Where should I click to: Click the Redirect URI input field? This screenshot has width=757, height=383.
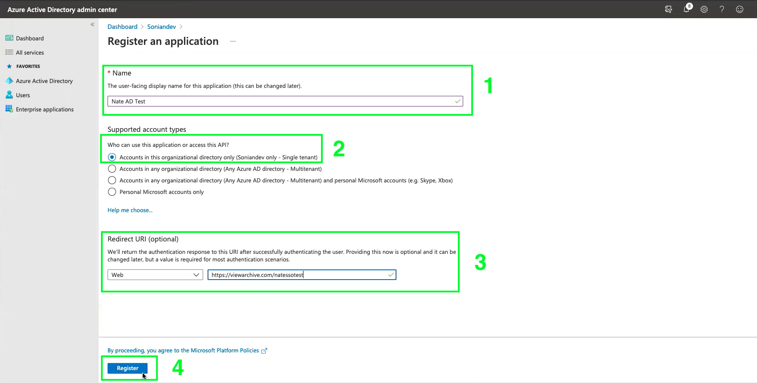pyautogui.click(x=302, y=275)
